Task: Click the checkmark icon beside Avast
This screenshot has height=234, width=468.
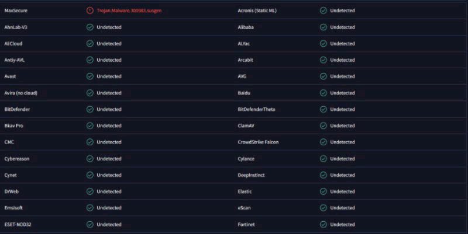Action: (x=90, y=76)
